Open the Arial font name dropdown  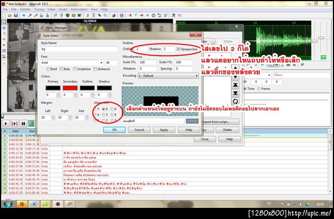[101, 63]
